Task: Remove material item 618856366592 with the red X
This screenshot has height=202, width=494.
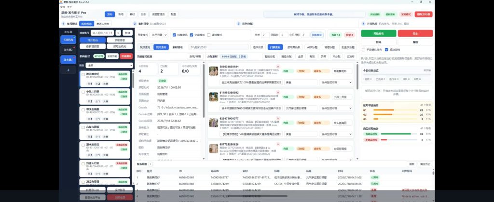Action: pyautogui.click(x=278, y=93)
